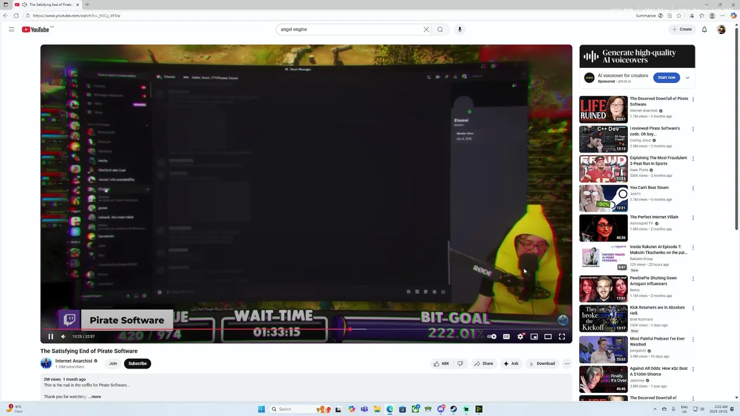The width and height of the screenshot is (740, 416).
Task: Enter full screen mode
Action: pos(562,336)
